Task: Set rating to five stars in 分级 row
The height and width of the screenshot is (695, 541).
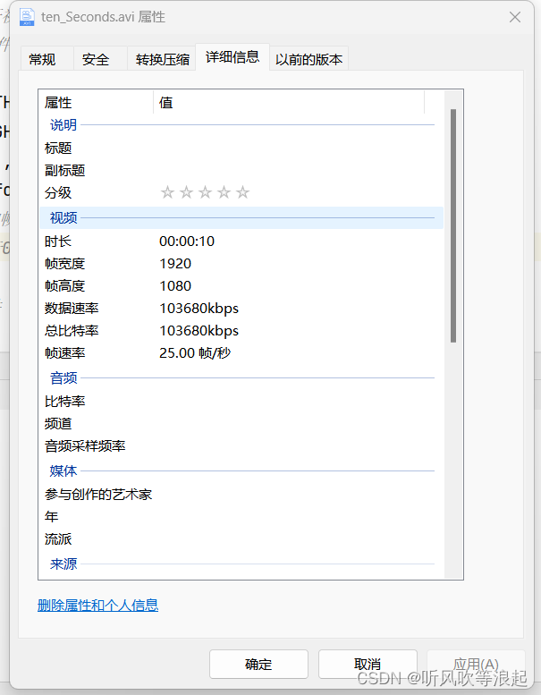Action: coord(243,192)
